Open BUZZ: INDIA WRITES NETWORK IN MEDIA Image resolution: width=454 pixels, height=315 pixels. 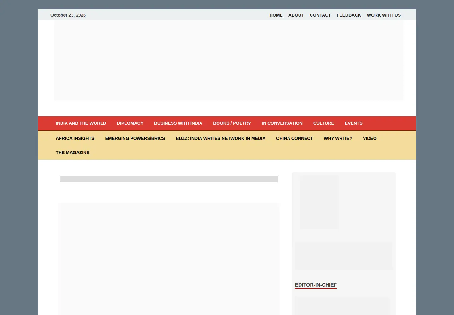pos(220,138)
